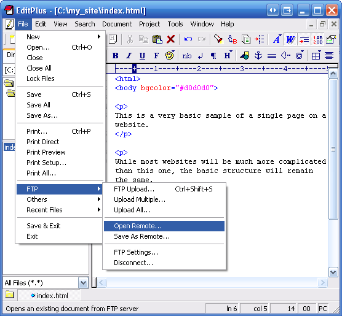Open the Tools menu
This screenshot has width=342, height=316.
point(175,24)
